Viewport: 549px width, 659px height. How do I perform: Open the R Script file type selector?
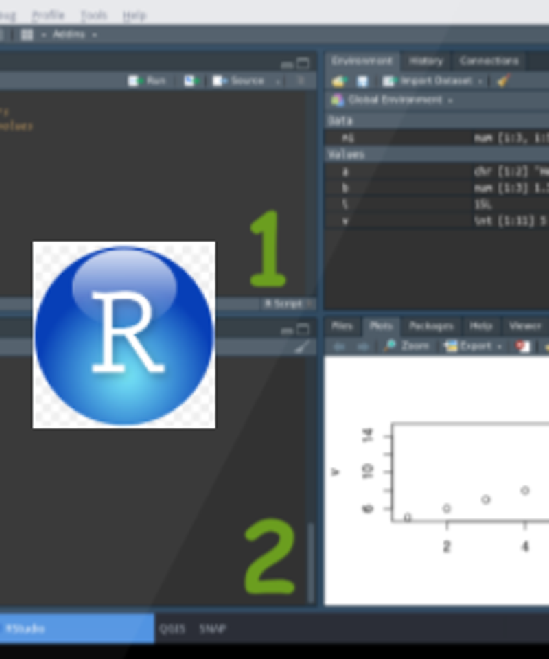288,303
